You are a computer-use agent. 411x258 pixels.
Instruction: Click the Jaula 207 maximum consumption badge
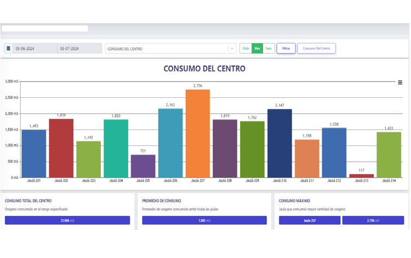click(x=310, y=220)
